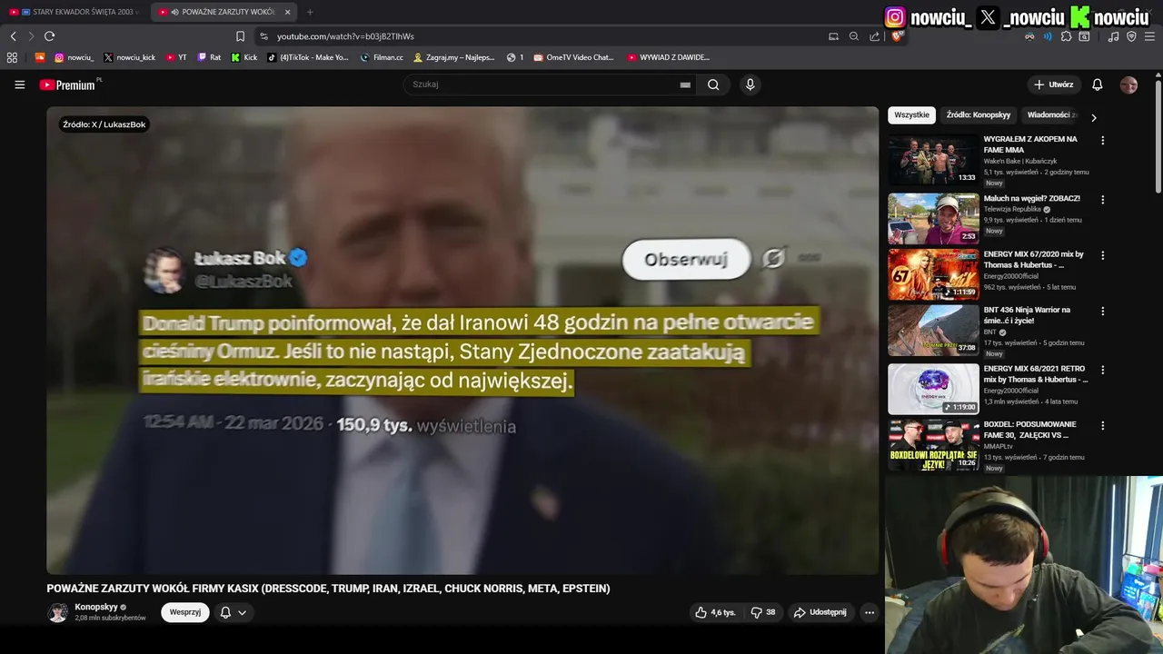Open the account avatar menu
This screenshot has height=654, width=1163.
point(1128,84)
